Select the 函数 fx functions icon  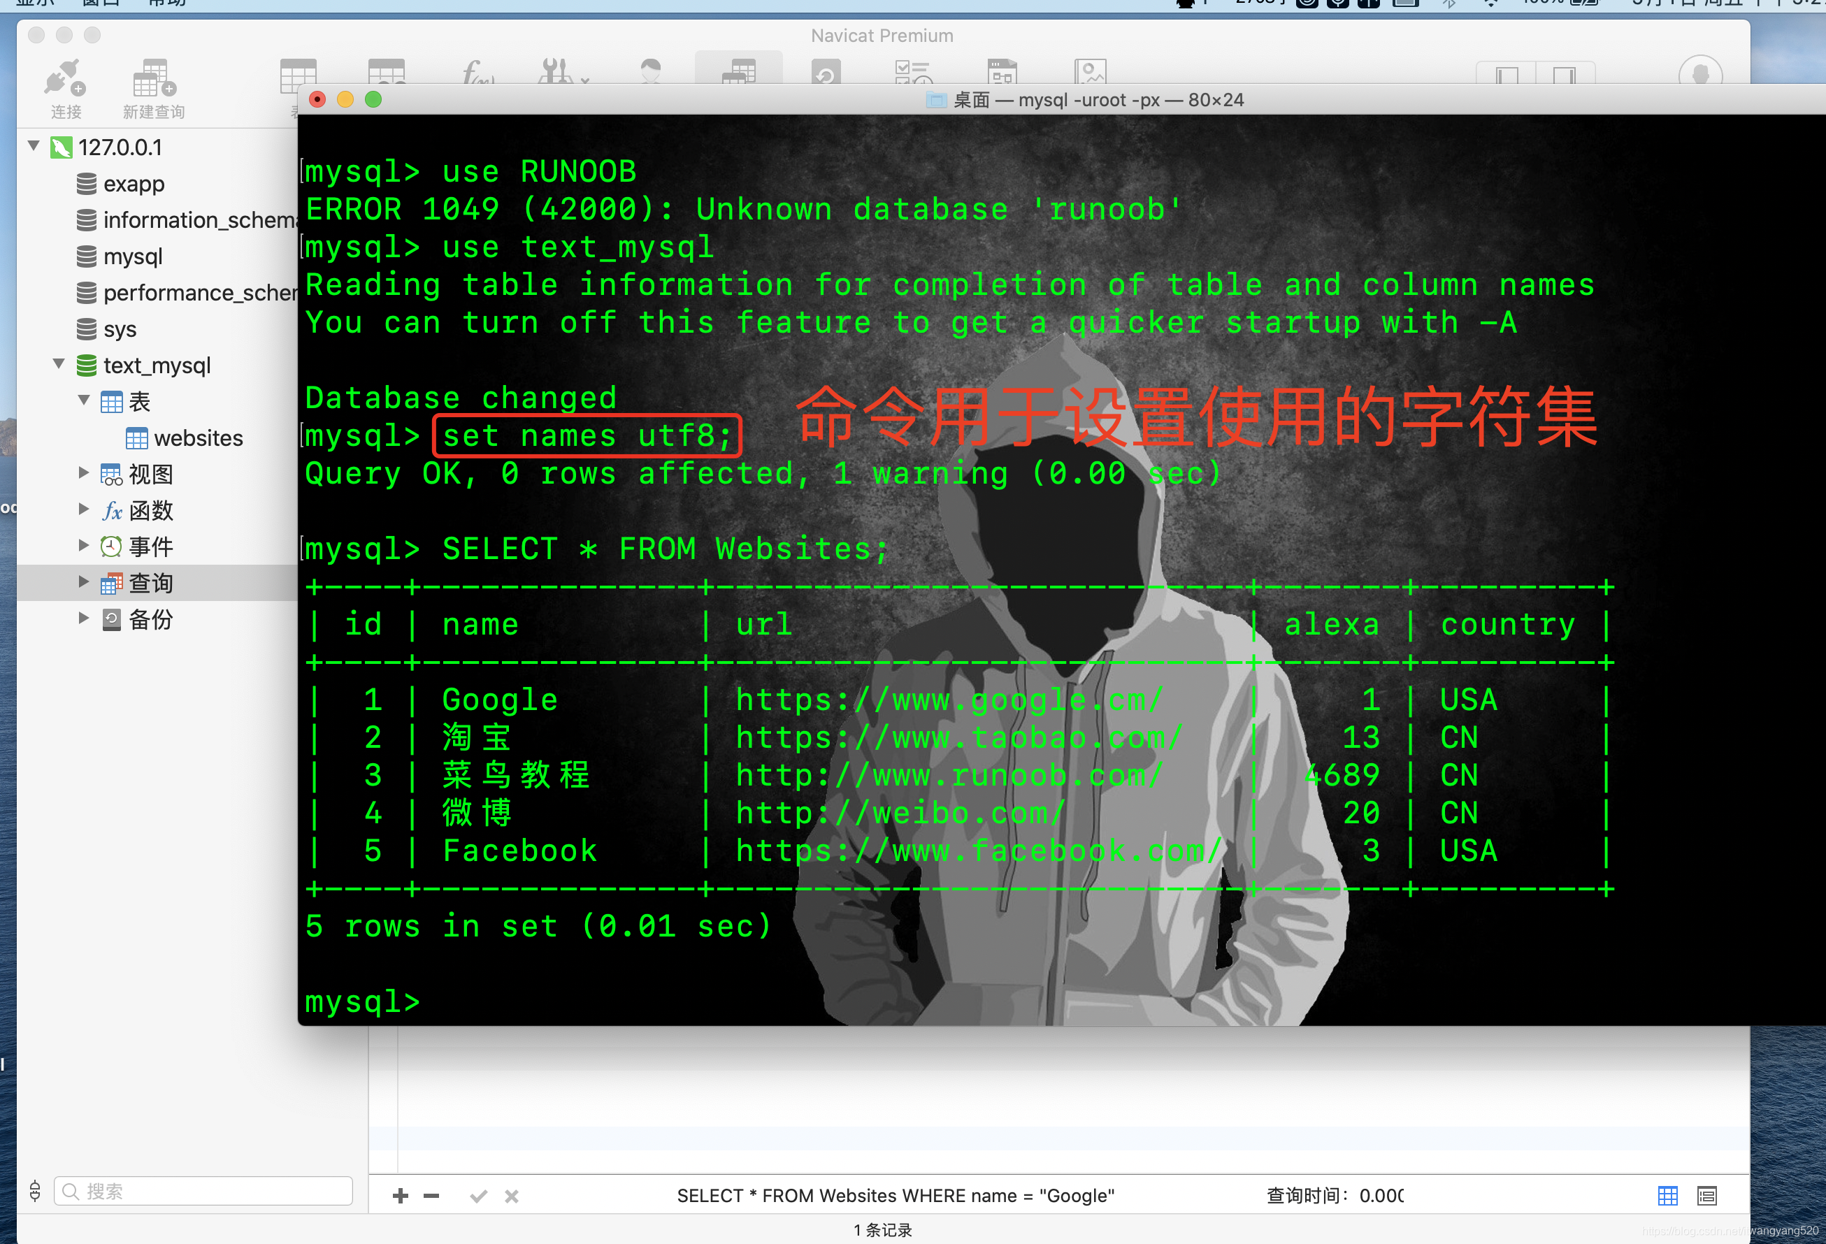coord(113,512)
